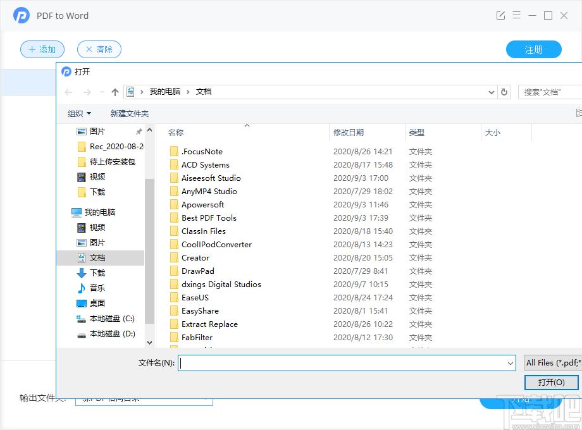The image size is (582, 430).
Task: Click the 注册 register button
Action: (x=533, y=49)
